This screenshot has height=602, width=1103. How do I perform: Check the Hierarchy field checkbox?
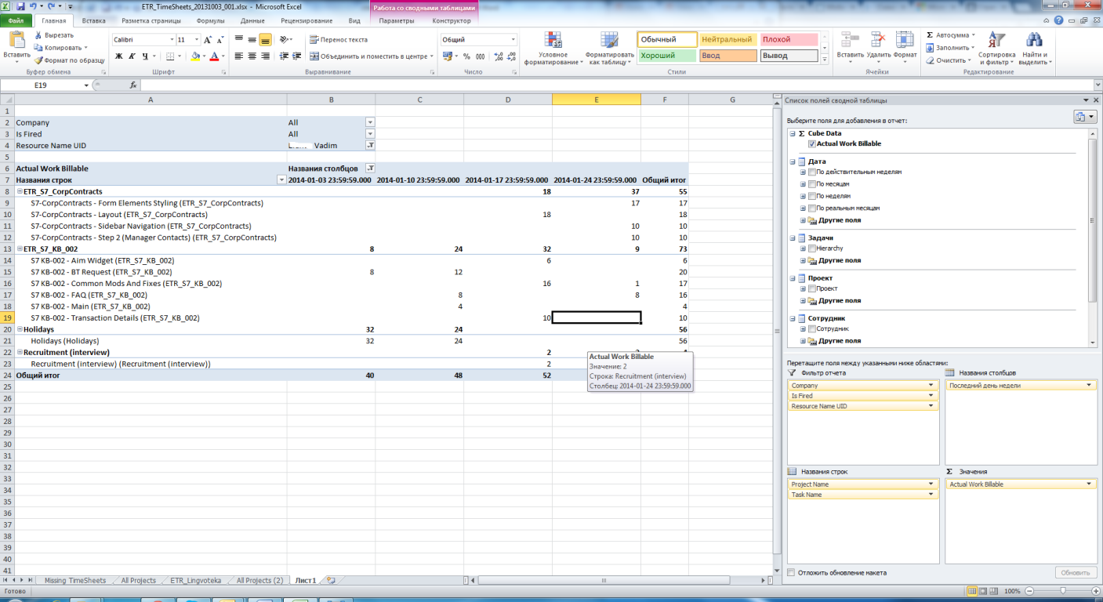pyautogui.click(x=812, y=248)
